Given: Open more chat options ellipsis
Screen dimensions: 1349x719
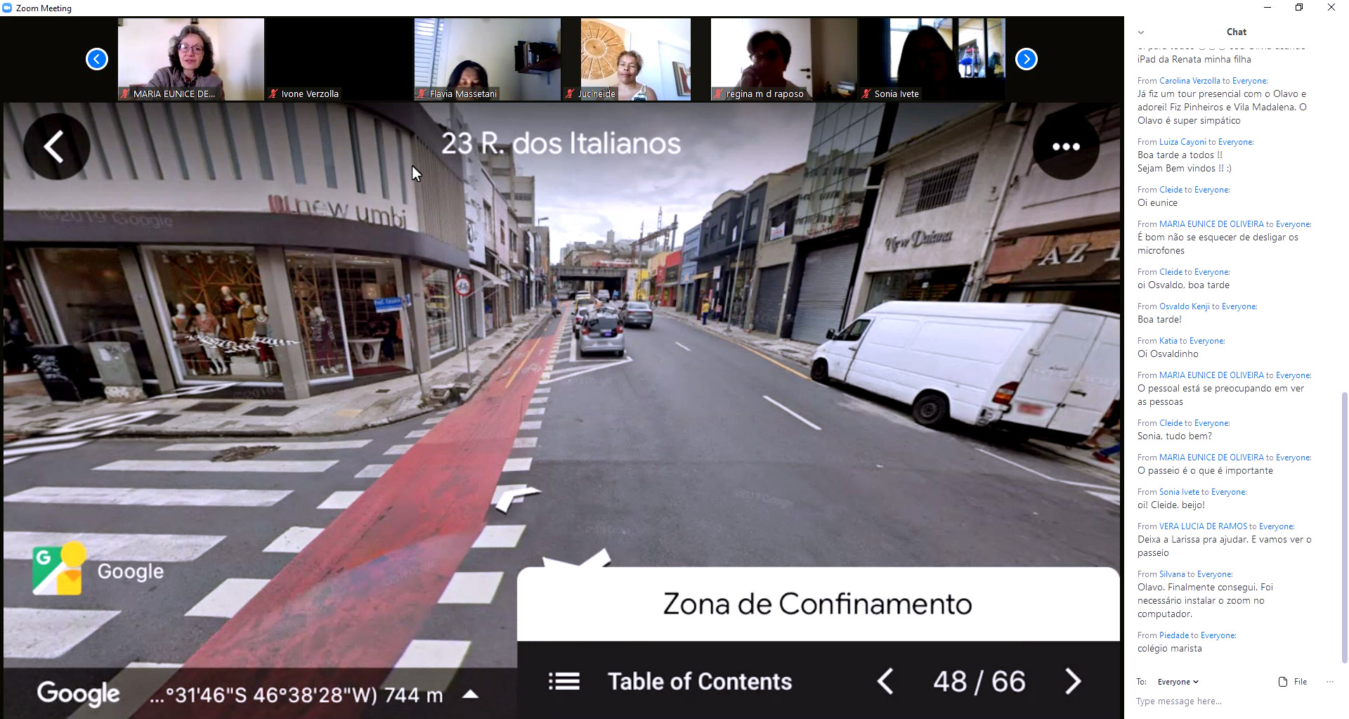Looking at the screenshot, I should [1329, 682].
